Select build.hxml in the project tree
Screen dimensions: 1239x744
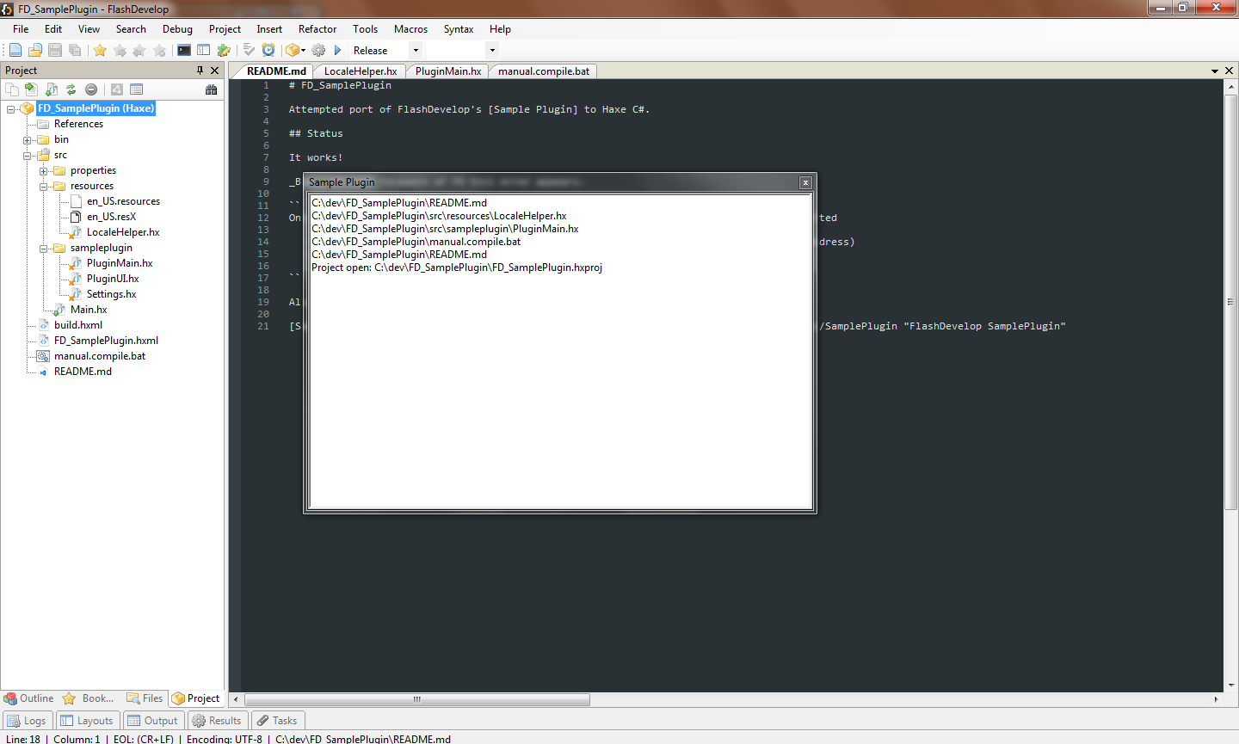pyautogui.click(x=78, y=325)
